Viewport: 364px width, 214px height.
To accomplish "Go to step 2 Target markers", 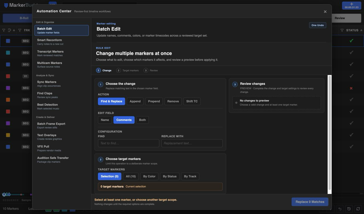I will (x=127, y=70).
